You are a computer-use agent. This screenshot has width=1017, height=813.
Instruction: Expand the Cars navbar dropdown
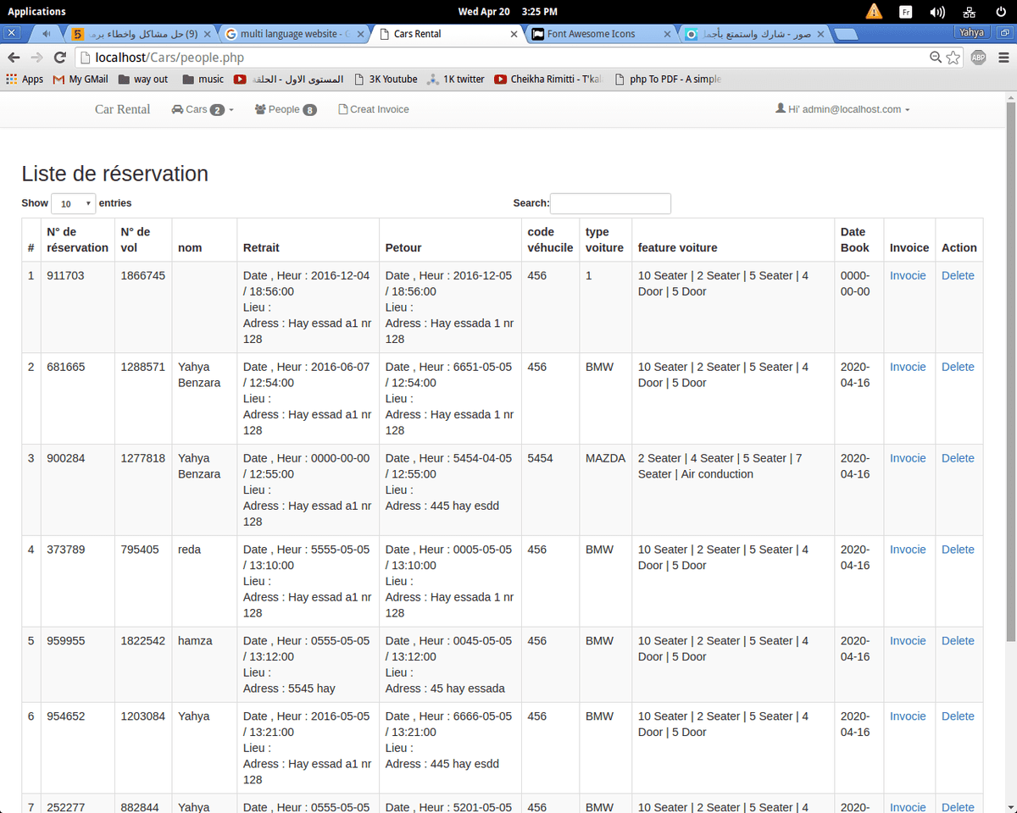pos(203,109)
